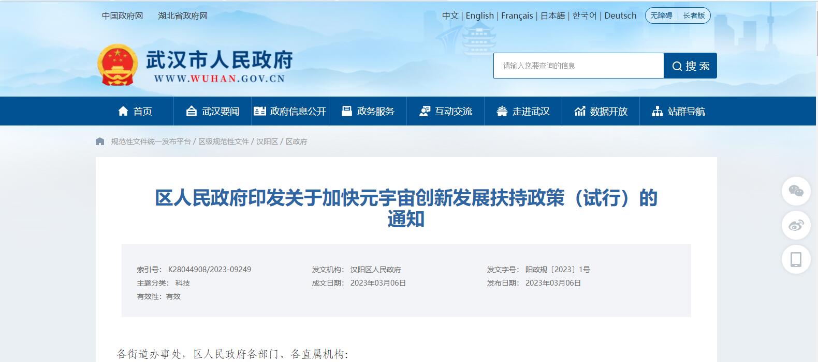Go to 政务服务 section
Viewport: 818px width, 362px height.
click(x=368, y=111)
